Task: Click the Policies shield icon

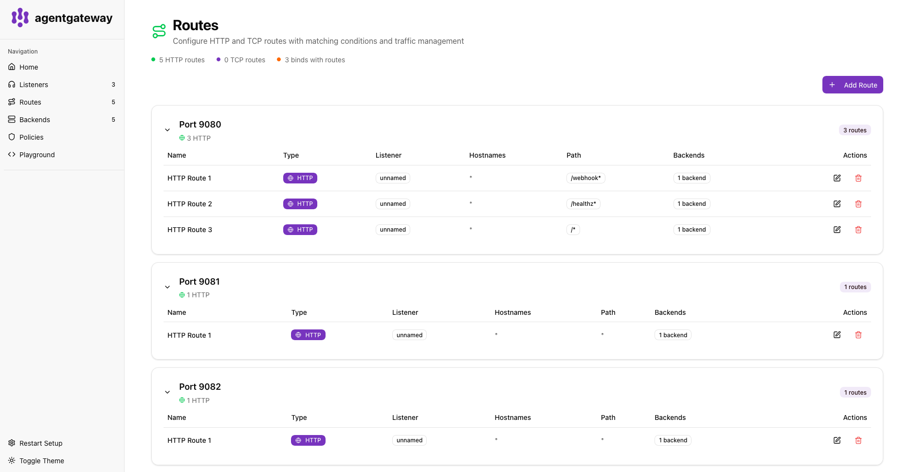Action: tap(11, 137)
